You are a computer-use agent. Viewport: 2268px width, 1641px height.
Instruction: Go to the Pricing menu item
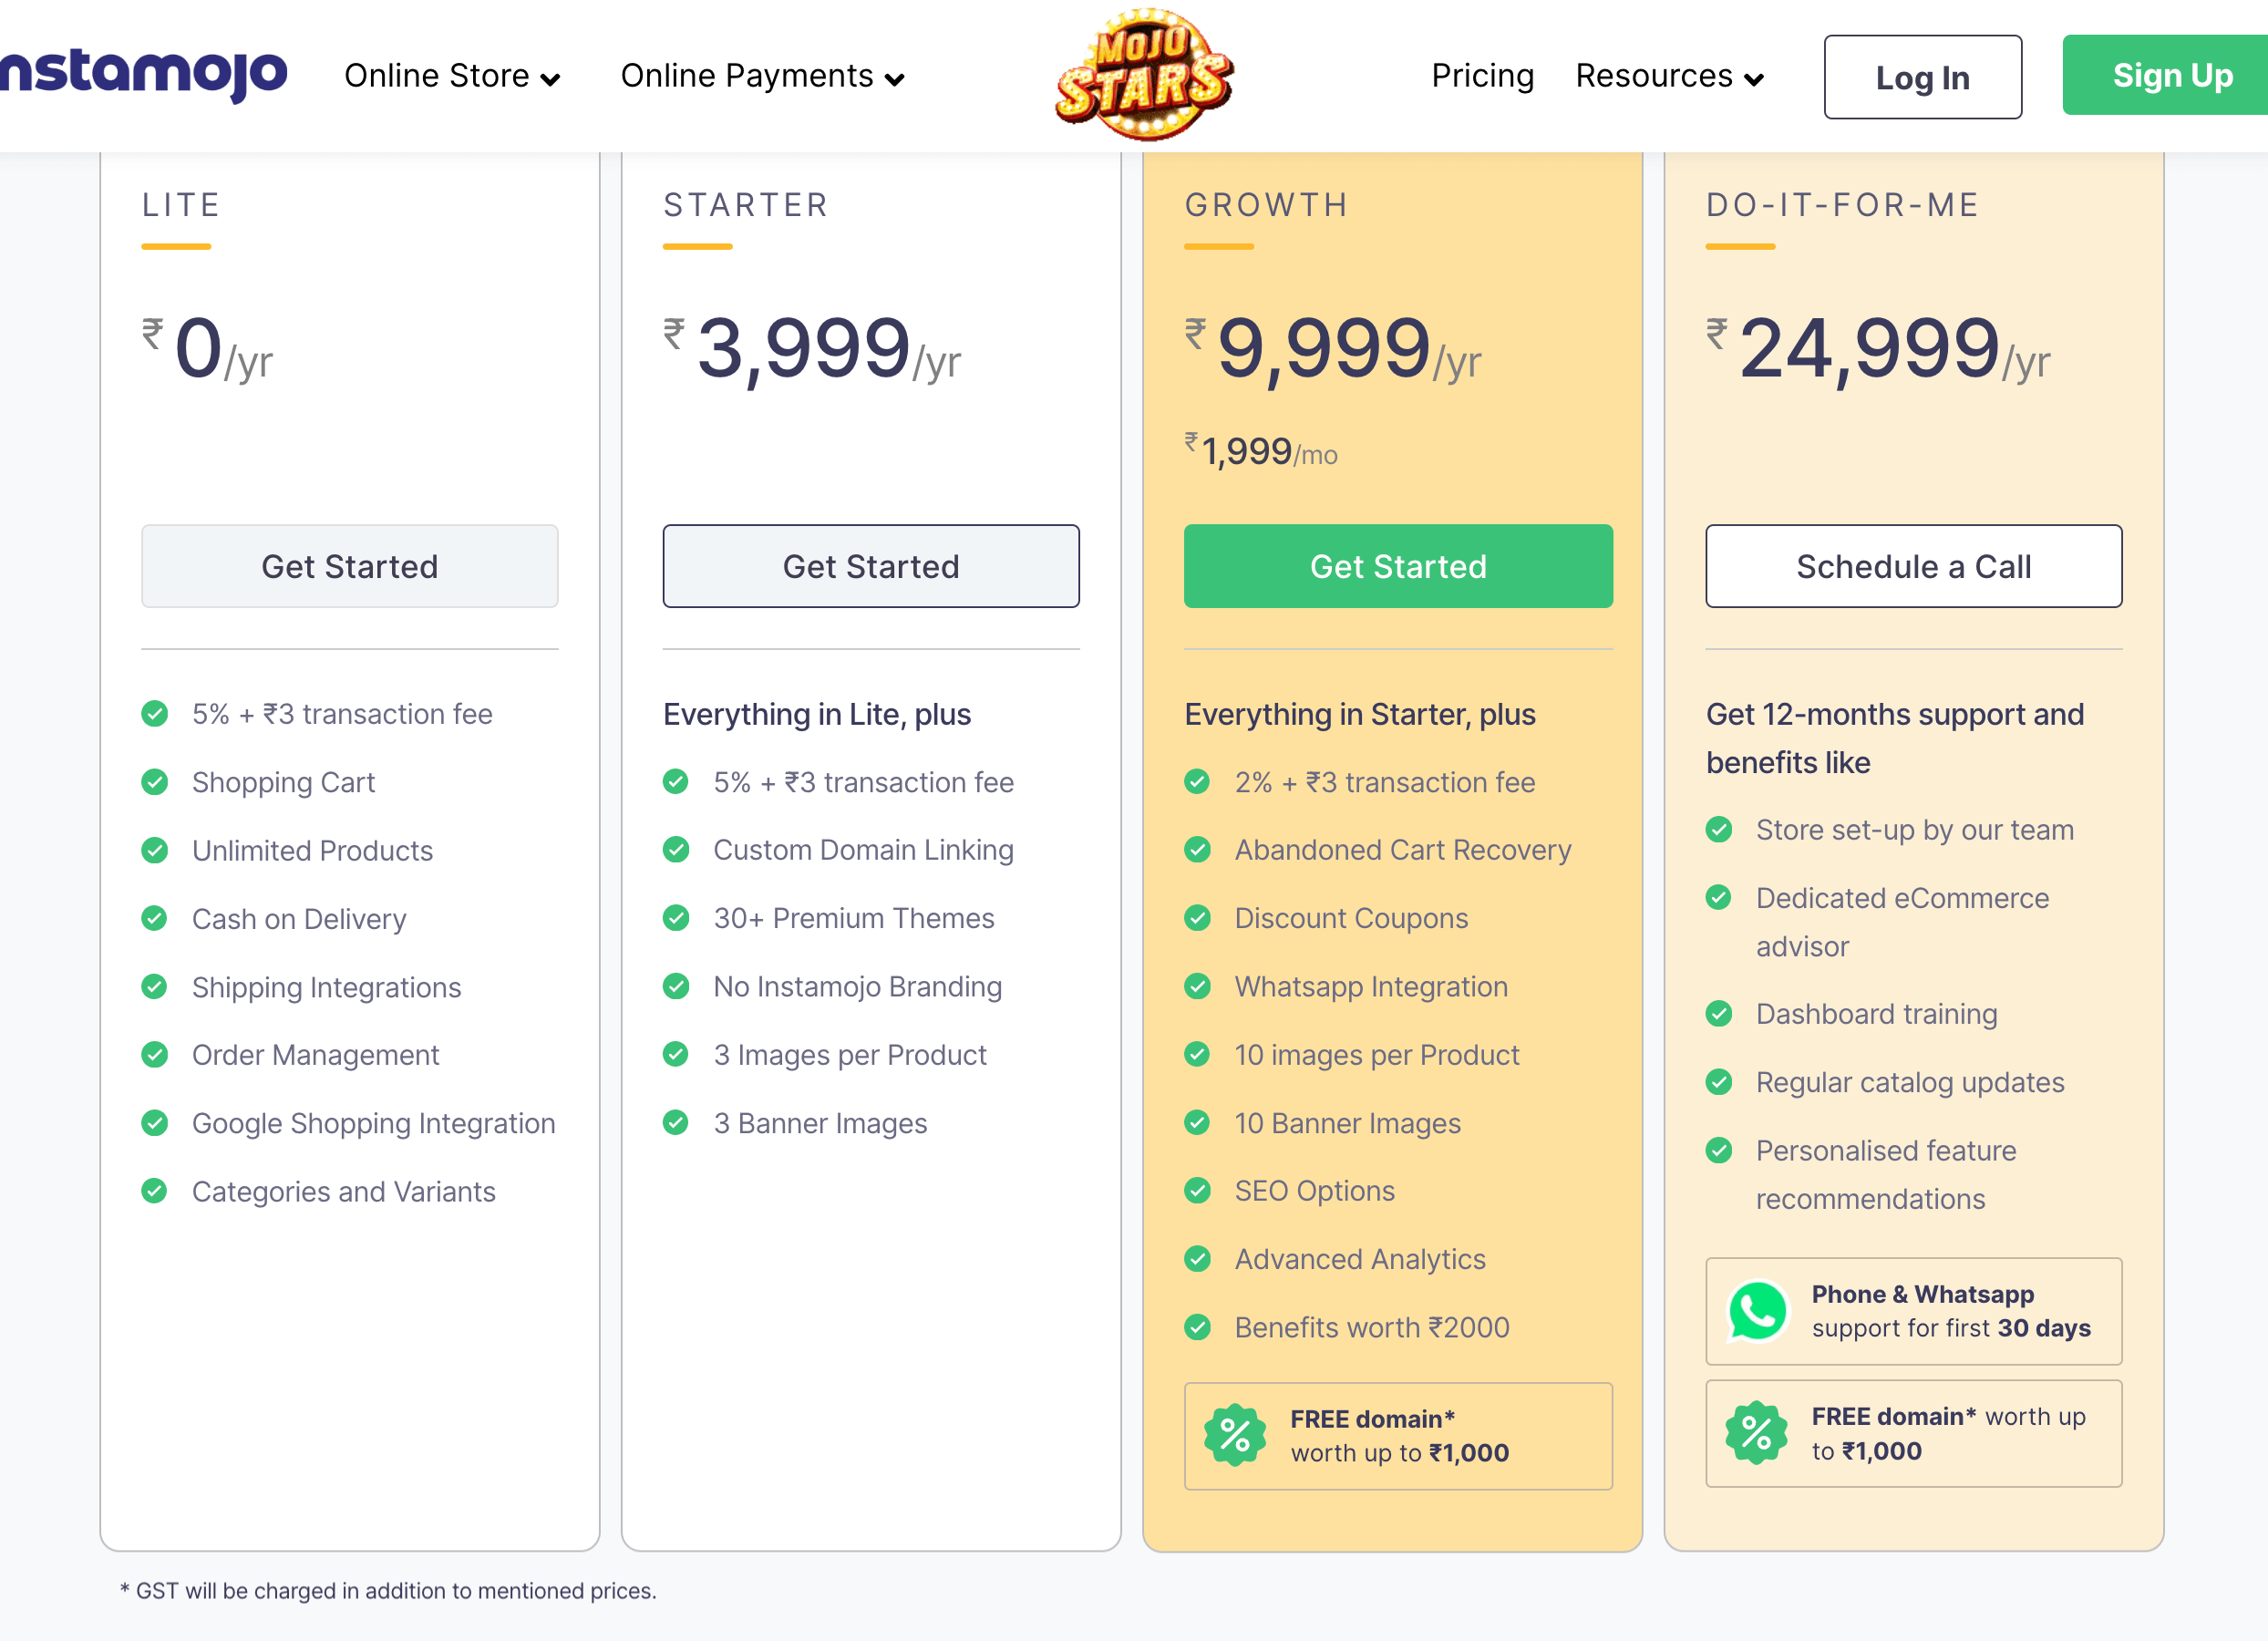(1482, 76)
